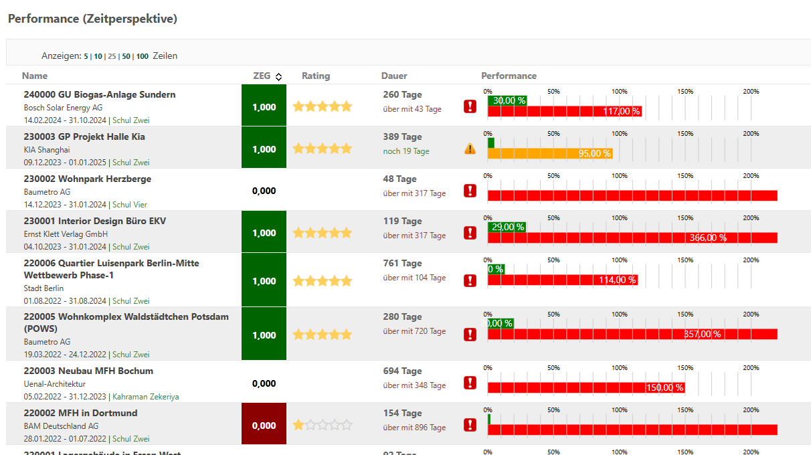Click the red 150,00 % performance bar
This screenshot has width=811, height=455.
pos(586,387)
